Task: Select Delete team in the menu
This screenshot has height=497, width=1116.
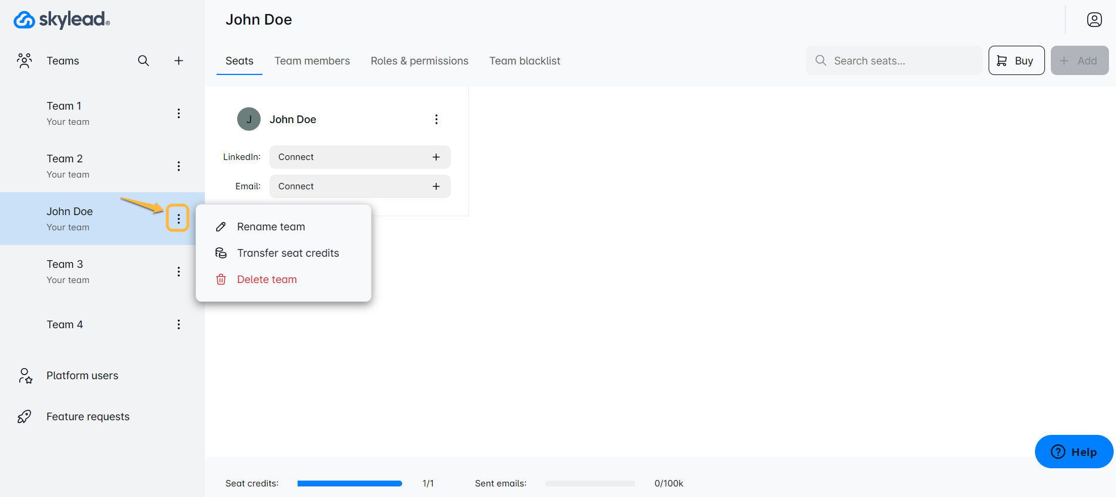Action: [267, 280]
